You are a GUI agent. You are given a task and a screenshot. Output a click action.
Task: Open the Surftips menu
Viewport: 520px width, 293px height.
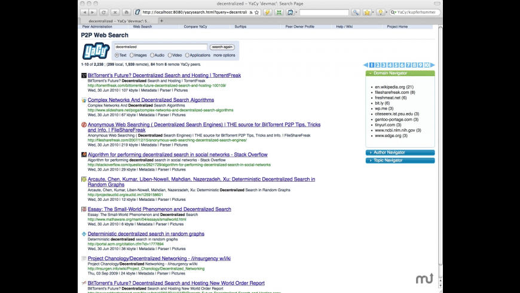coord(240,26)
